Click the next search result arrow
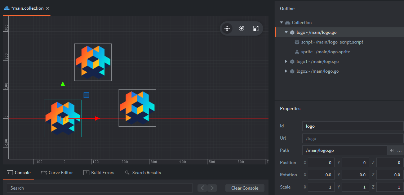 [212, 188]
